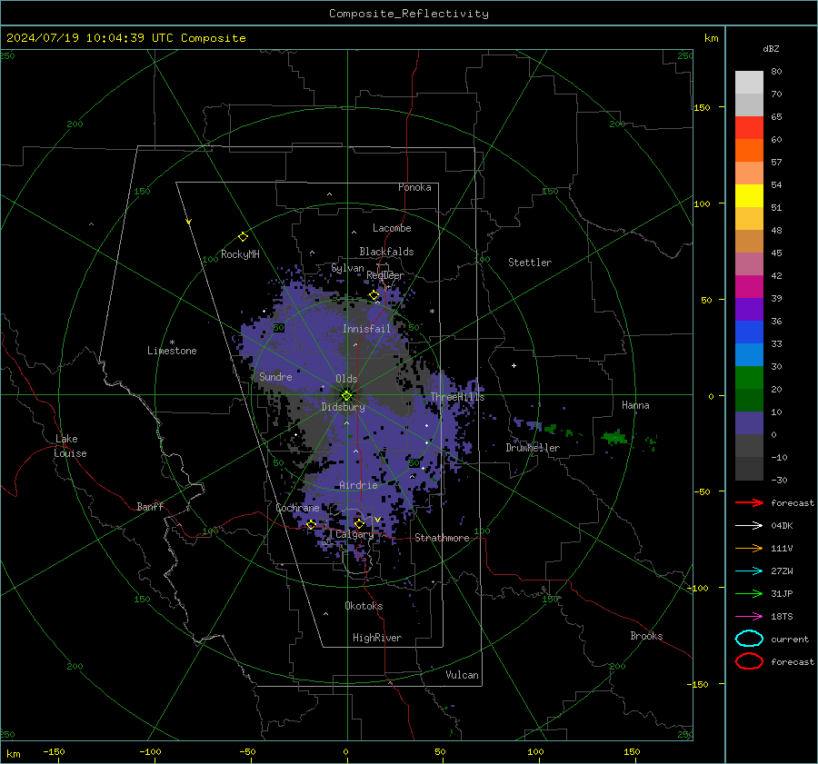Screen dimensions: 818x764
Task: Click the red forecast ellipse legend icon
Action: pyautogui.click(x=749, y=661)
